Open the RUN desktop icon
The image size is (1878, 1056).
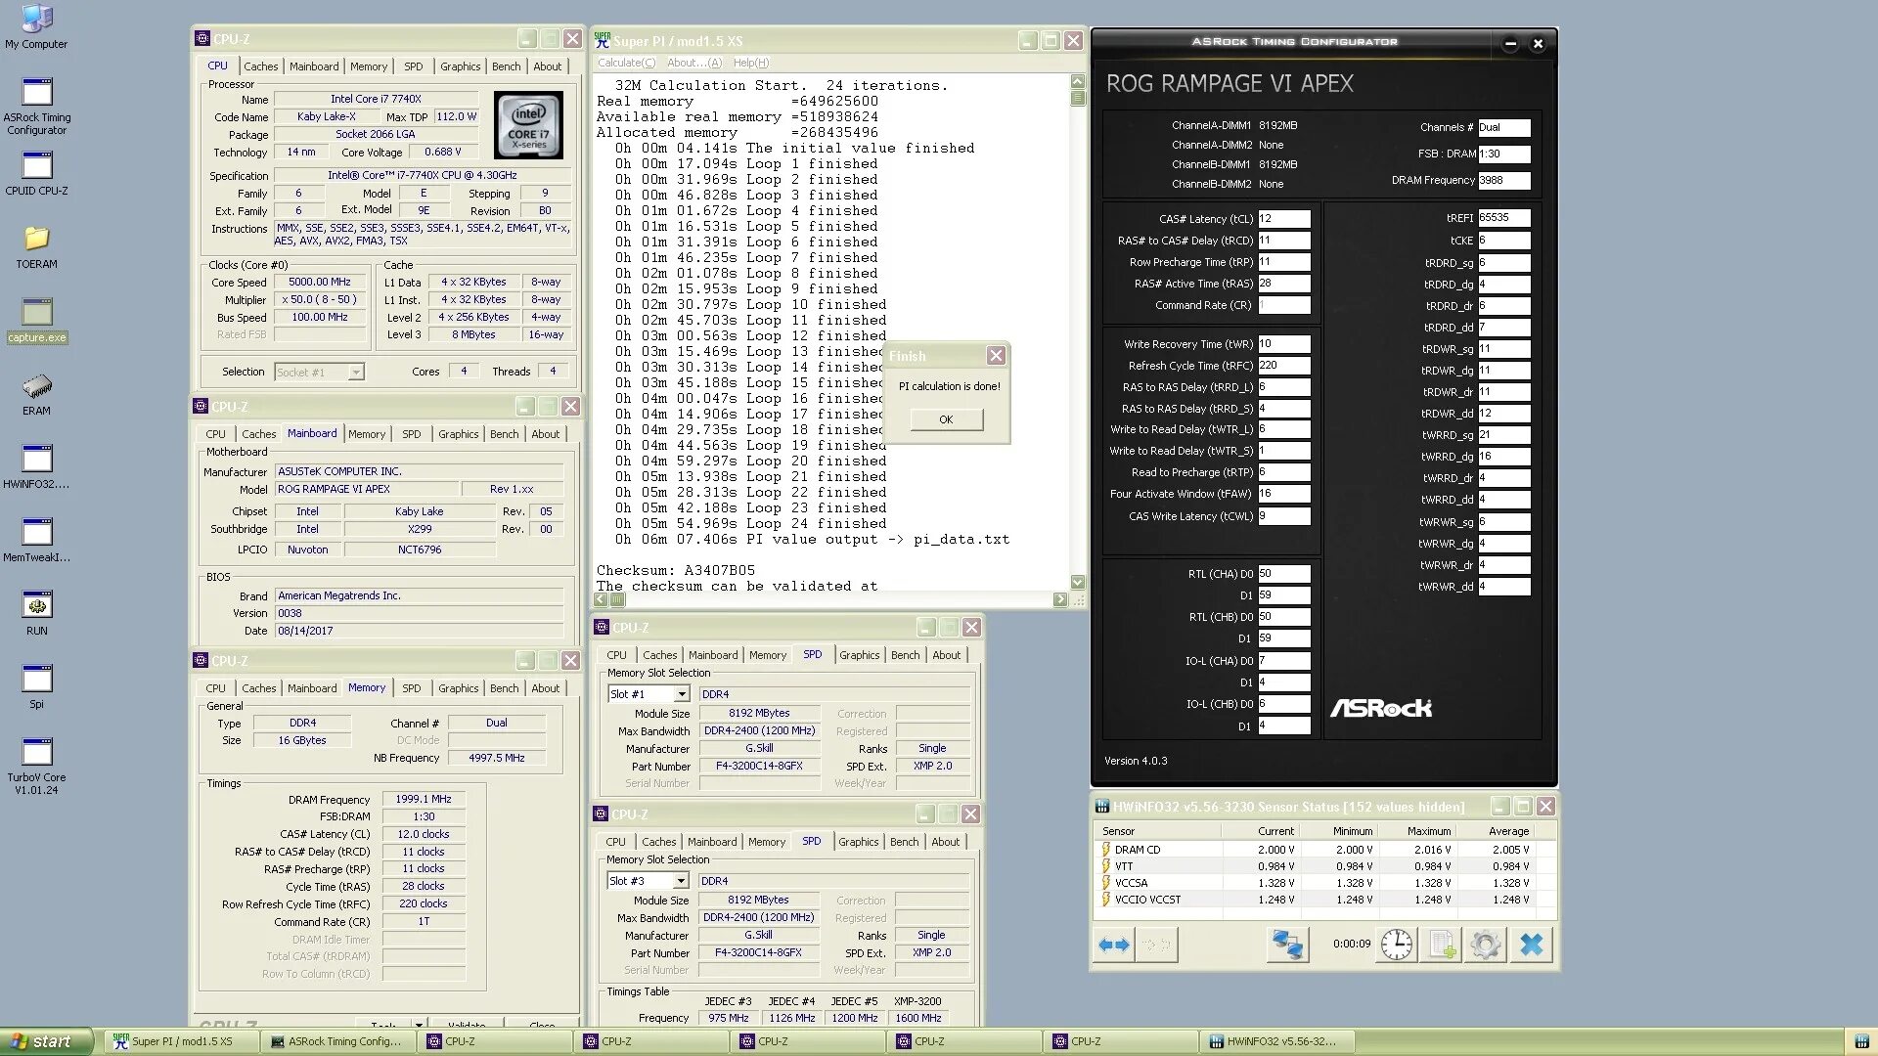[36, 614]
